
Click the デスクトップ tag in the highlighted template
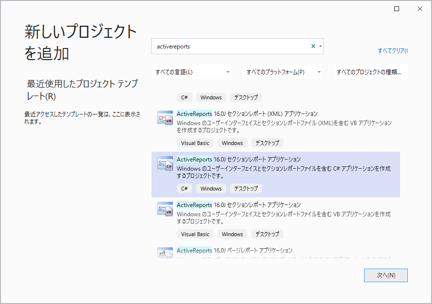tap(246, 189)
